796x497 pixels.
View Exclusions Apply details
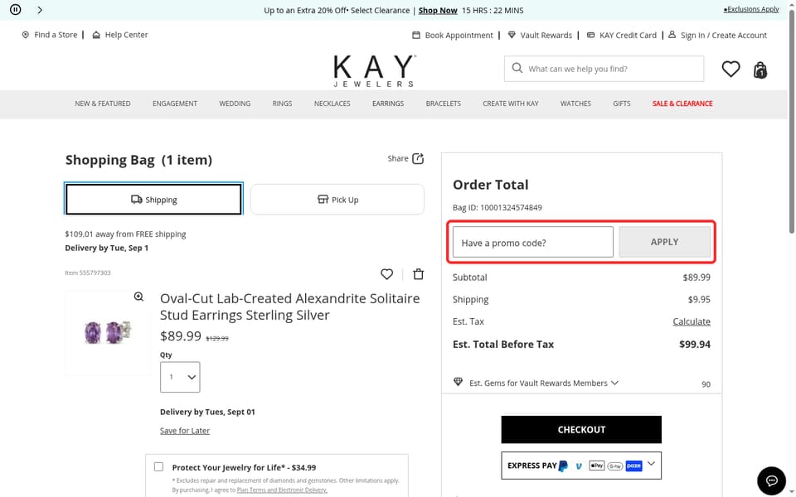point(751,9)
